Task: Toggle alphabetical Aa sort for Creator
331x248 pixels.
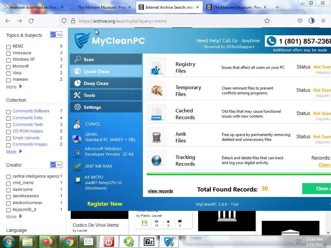Action: click(59, 165)
